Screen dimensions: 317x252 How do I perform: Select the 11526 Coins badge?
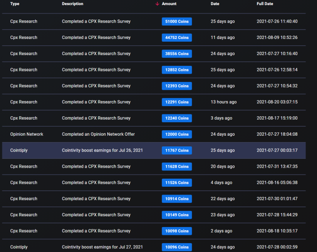tap(177, 183)
